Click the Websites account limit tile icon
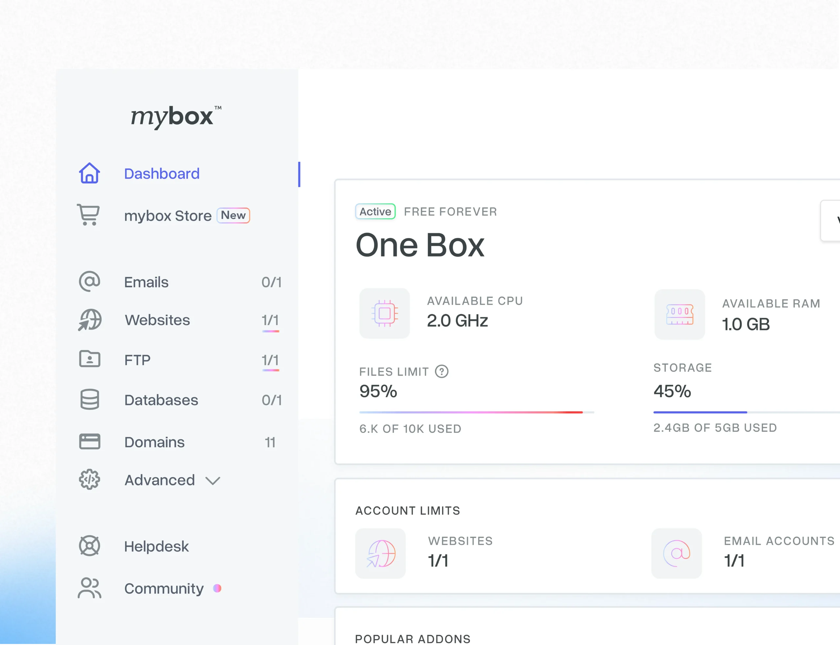The image size is (840, 645). pos(380,554)
